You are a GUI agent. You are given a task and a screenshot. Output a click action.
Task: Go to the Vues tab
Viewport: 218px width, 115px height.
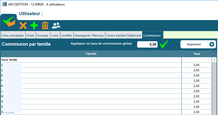pos(55,35)
